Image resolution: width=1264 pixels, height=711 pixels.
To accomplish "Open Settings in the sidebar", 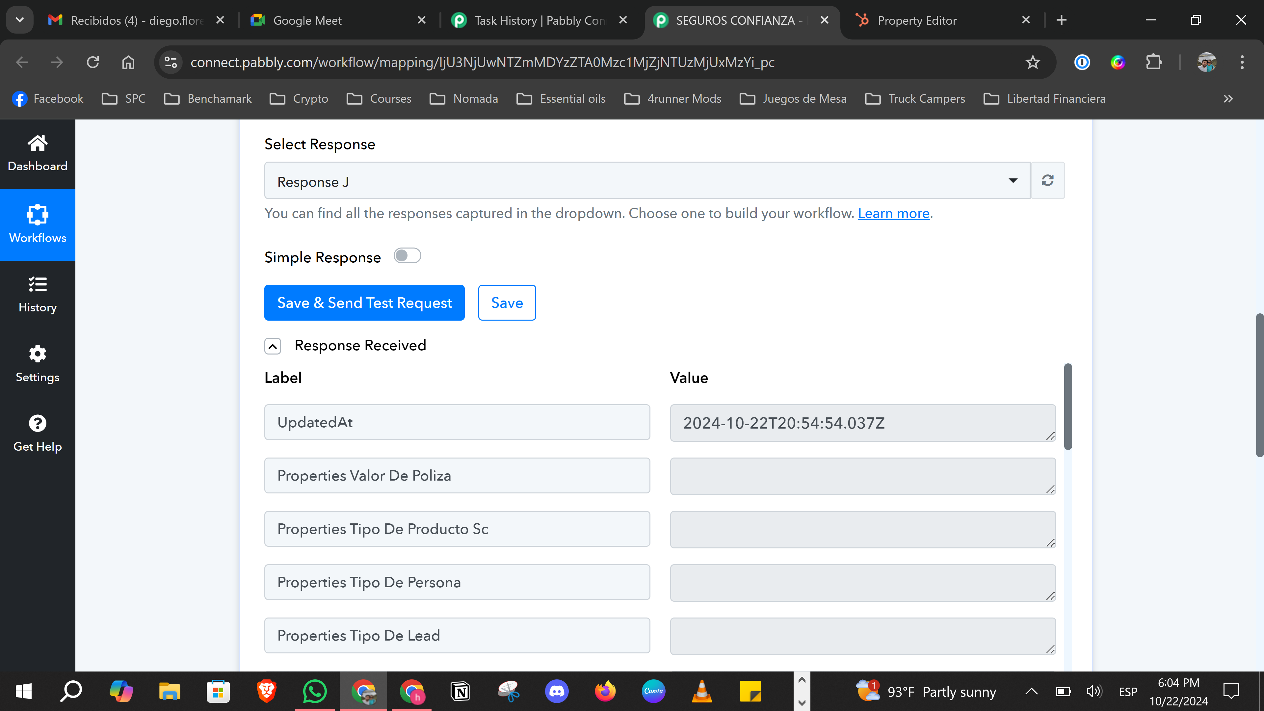I will pyautogui.click(x=37, y=364).
